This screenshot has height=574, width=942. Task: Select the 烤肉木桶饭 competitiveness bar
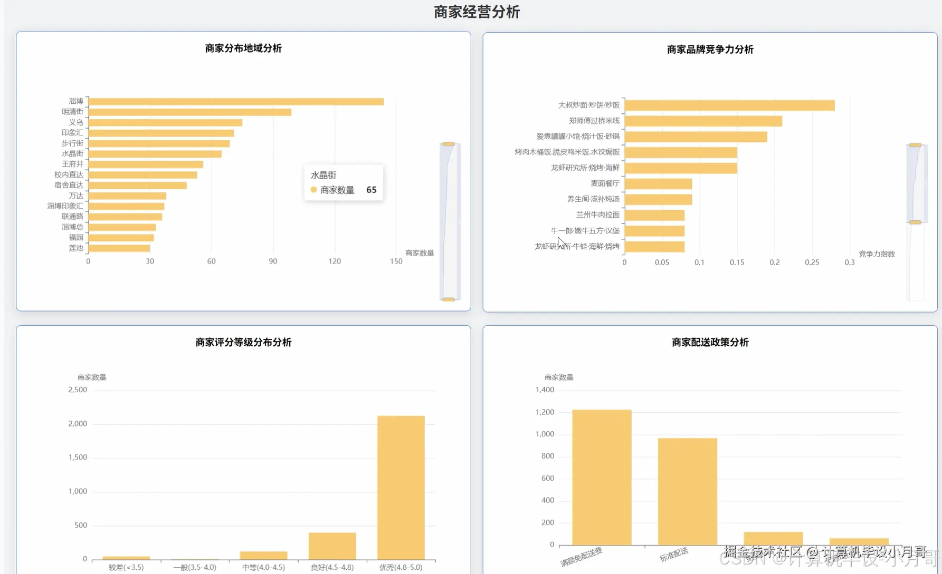tap(681, 153)
